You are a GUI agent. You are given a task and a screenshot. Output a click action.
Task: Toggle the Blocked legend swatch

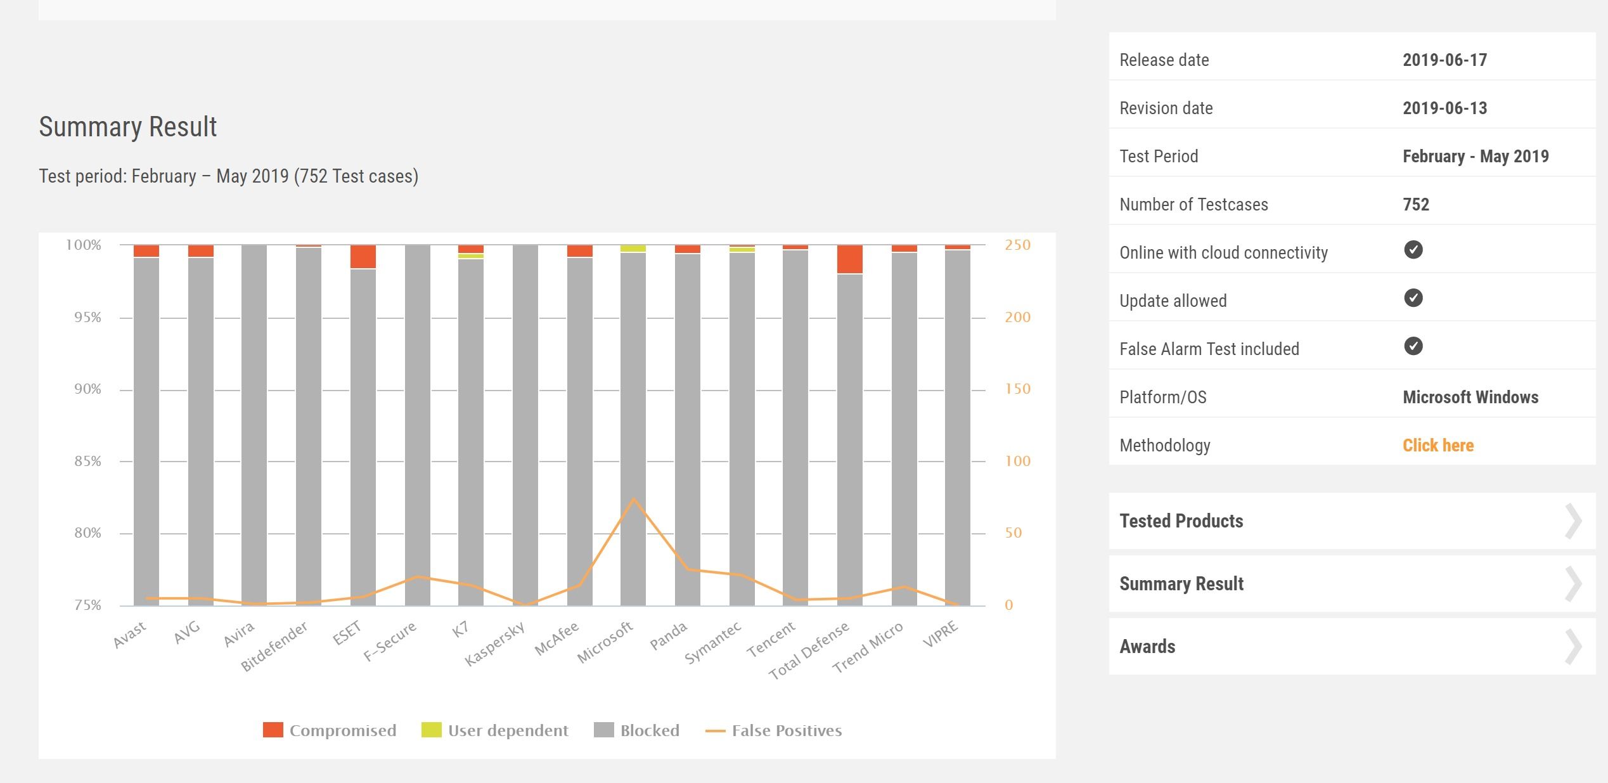(603, 730)
